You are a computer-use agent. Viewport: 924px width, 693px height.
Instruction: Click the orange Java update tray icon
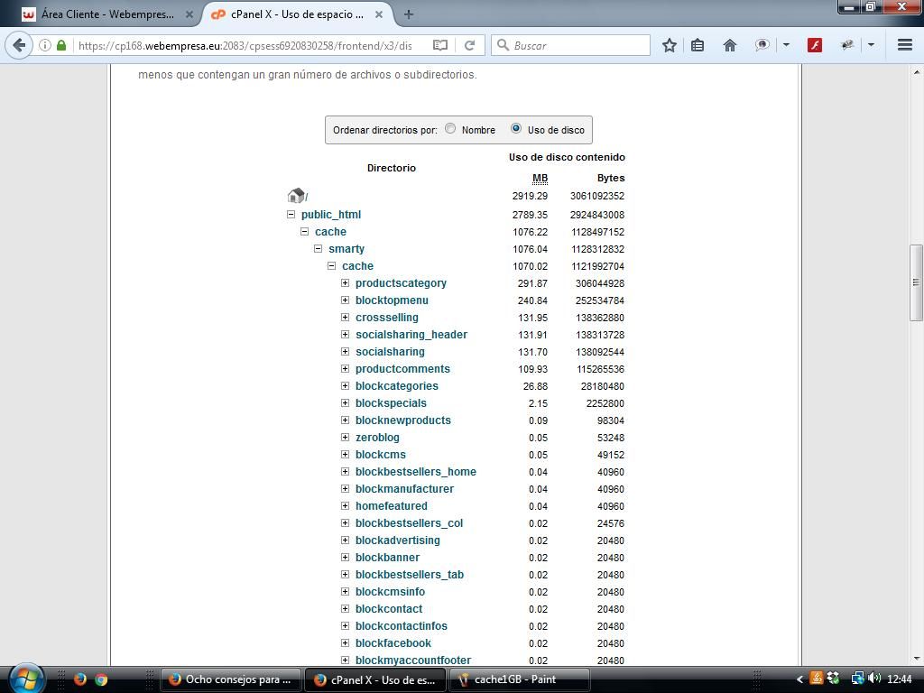tap(816, 679)
